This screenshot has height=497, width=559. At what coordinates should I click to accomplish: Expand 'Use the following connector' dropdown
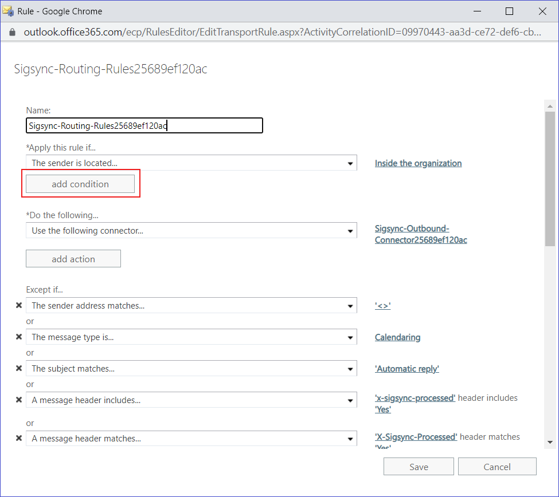191,231
